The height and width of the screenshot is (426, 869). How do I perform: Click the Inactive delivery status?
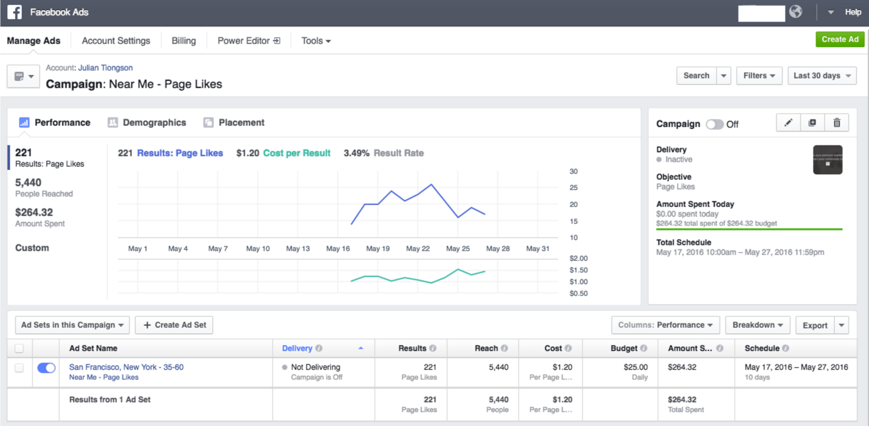(674, 160)
